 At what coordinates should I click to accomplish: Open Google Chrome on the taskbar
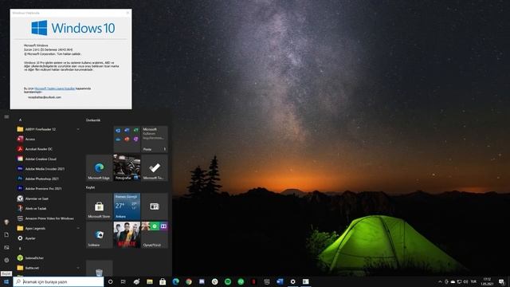pos(189,281)
